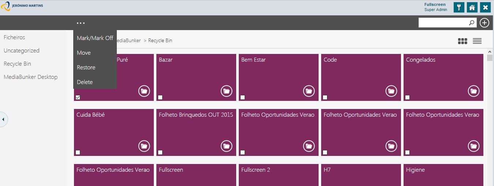
Task: Open the Code folder icon
Action: tap(391, 91)
